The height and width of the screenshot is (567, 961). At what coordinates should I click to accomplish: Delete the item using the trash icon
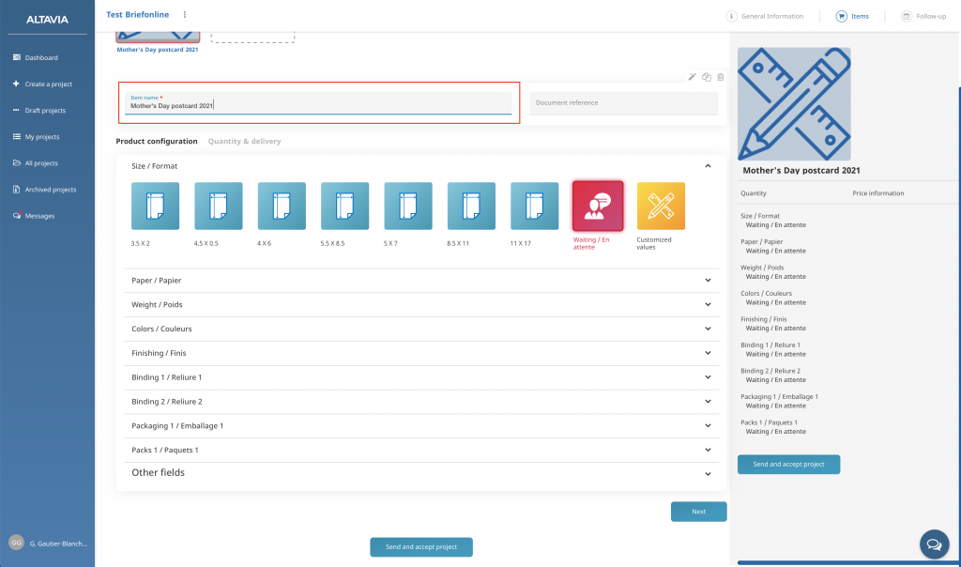point(720,77)
